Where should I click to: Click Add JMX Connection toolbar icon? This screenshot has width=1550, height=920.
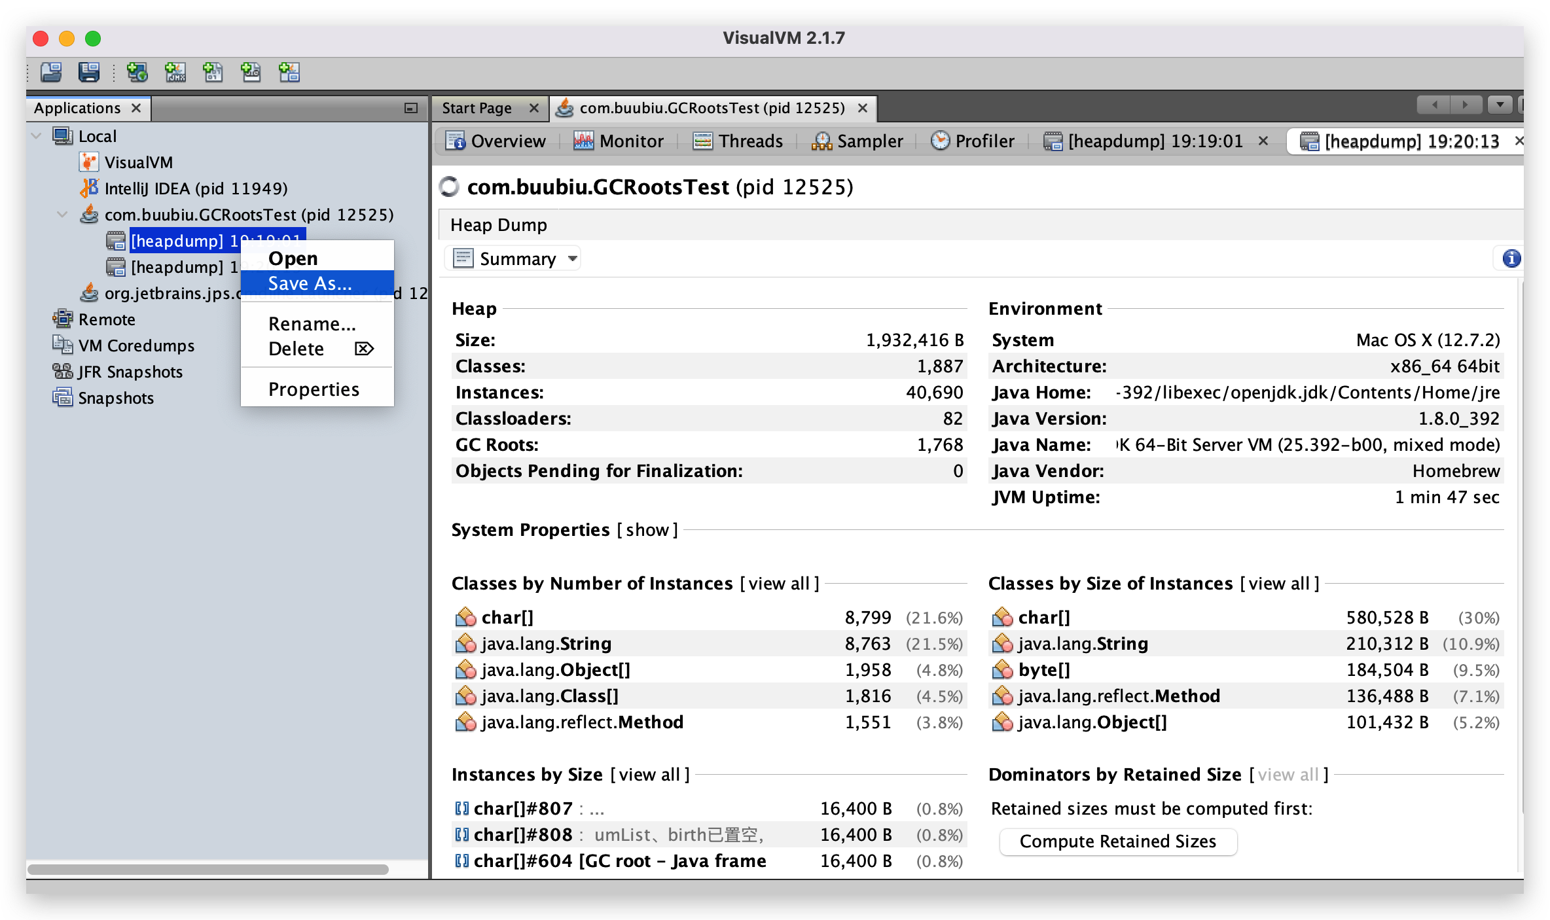175,72
